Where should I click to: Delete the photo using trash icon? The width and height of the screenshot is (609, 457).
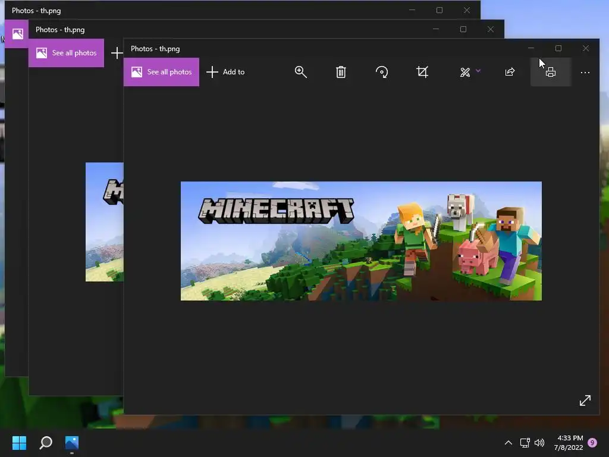click(x=341, y=72)
